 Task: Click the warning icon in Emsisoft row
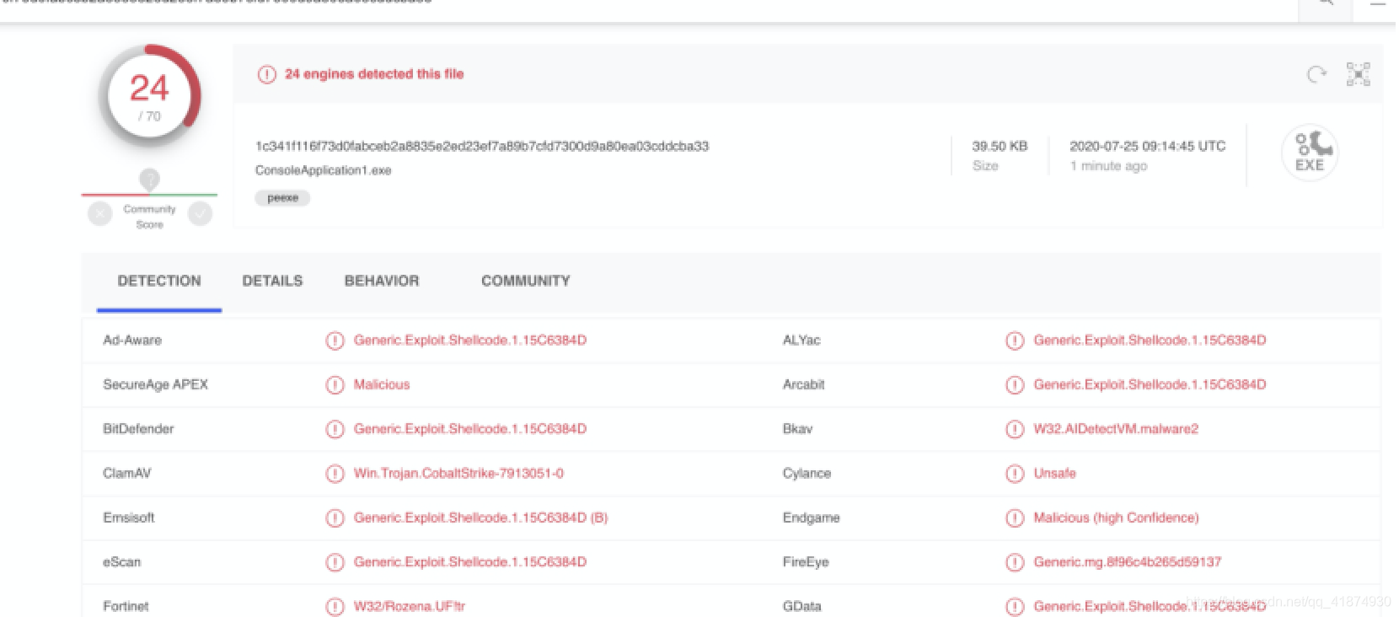pos(335,518)
